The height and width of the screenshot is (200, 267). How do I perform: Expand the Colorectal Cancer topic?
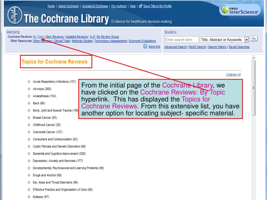(29, 132)
